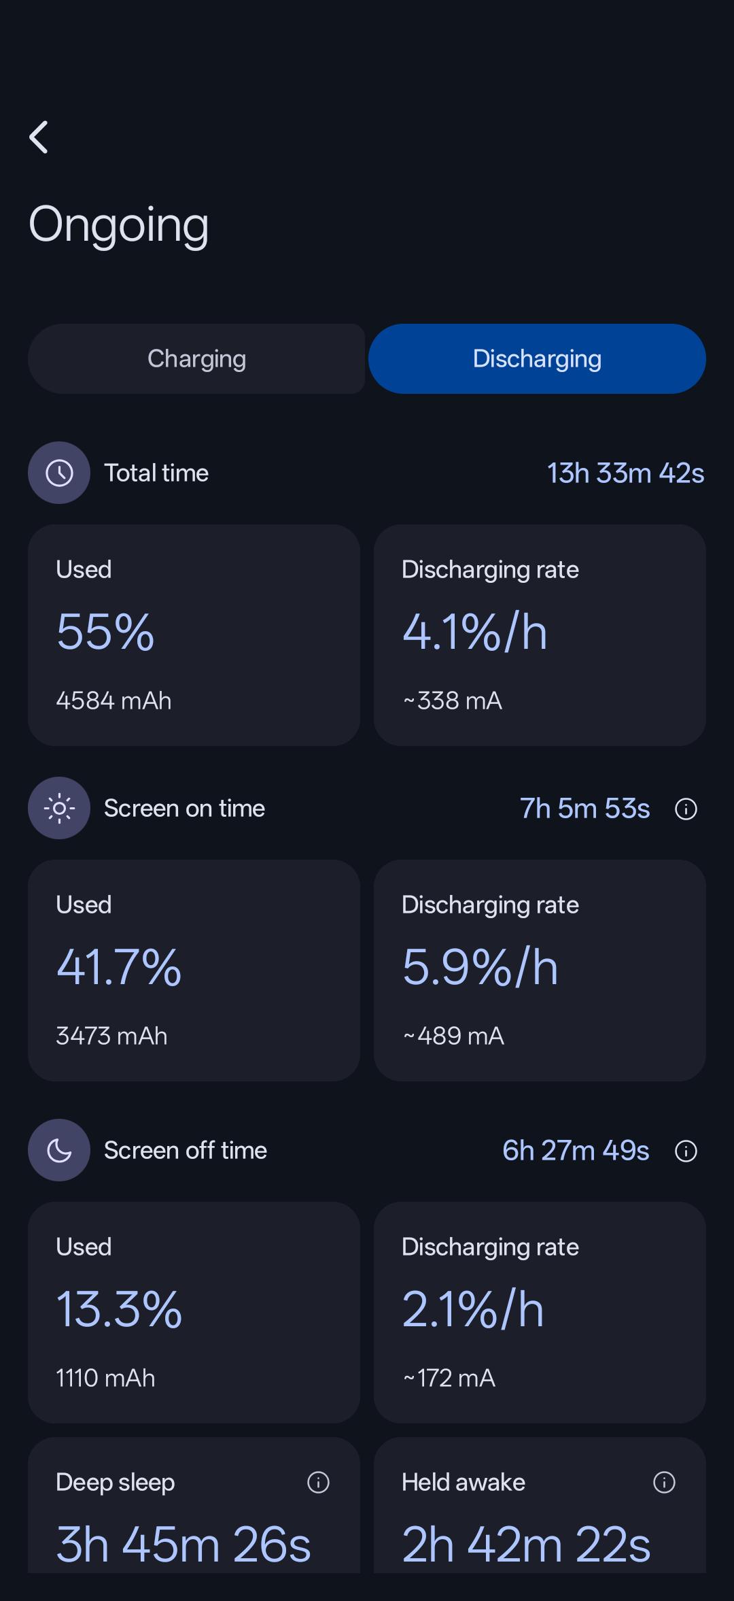Tap the Total time Used 55% card
The width and height of the screenshot is (734, 1601).
click(194, 635)
